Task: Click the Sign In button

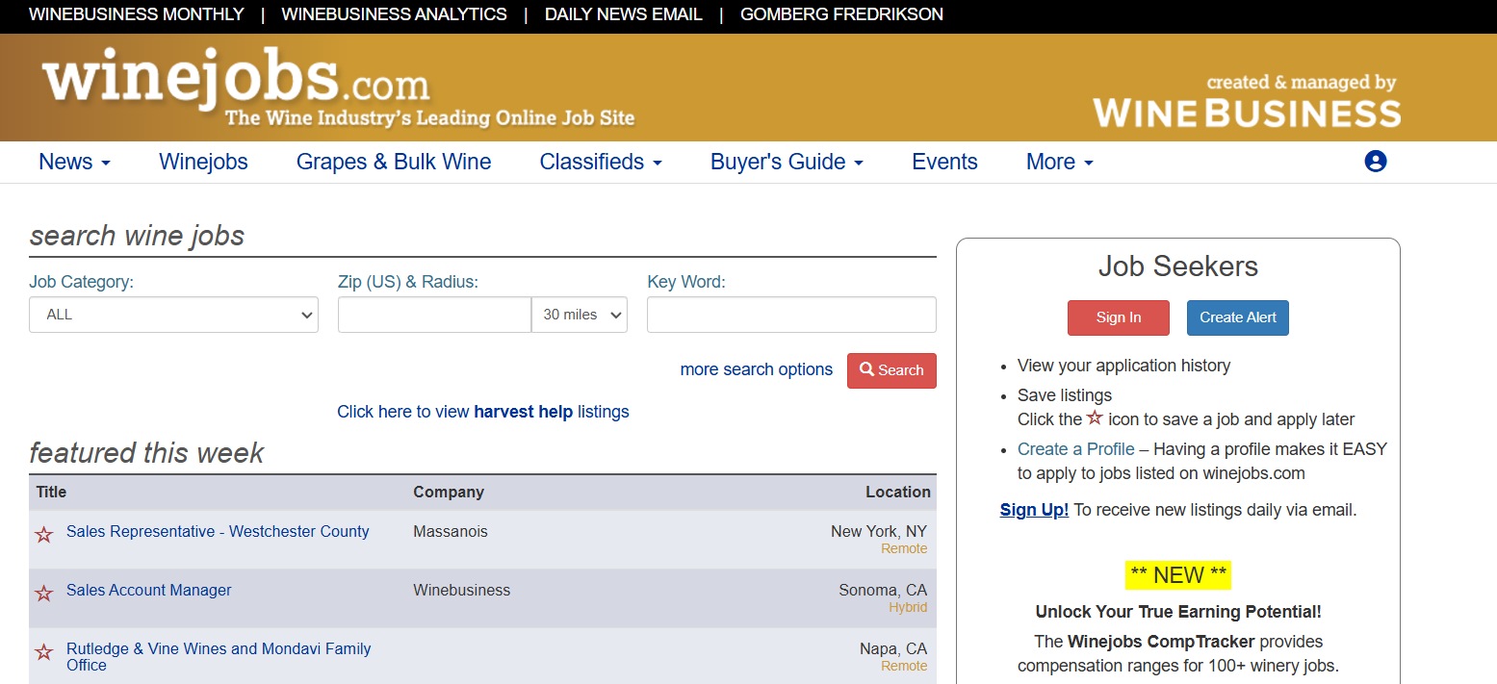Action: click(1118, 317)
